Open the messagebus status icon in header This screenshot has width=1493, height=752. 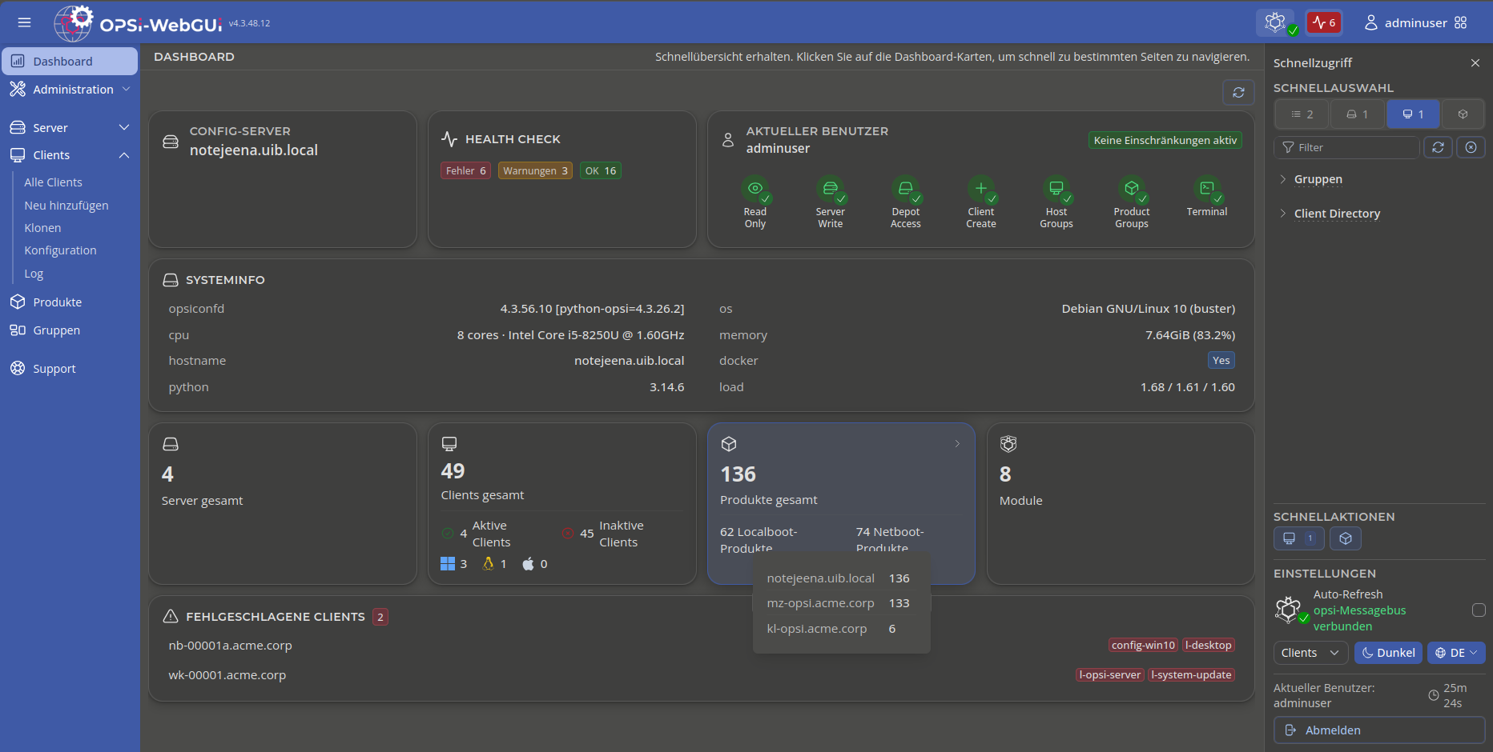point(1276,22)
